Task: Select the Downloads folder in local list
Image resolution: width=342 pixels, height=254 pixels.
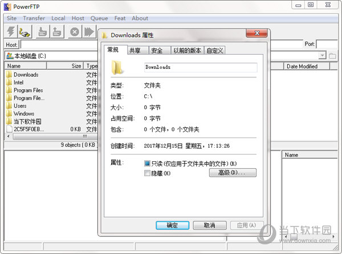Action: pyautogui.click(x=26, y=74)
